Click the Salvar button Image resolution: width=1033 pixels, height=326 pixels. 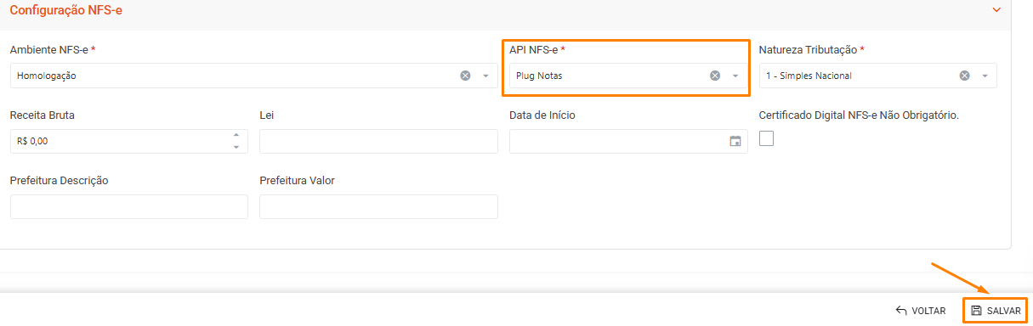(x=996, y=311)
